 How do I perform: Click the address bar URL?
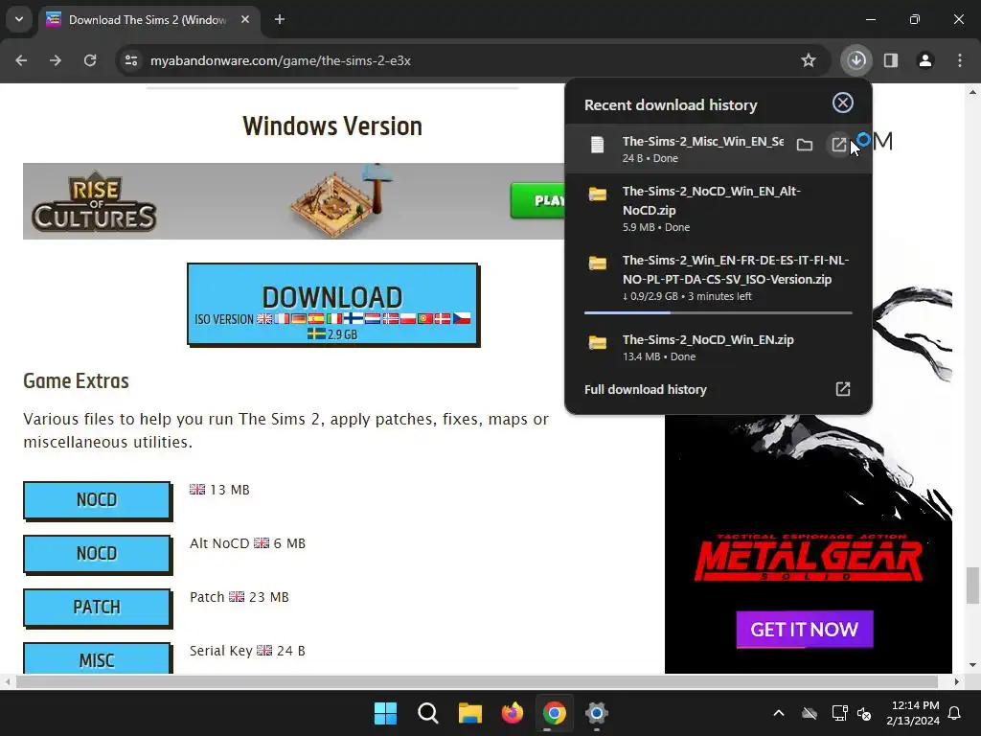(281, 60)
